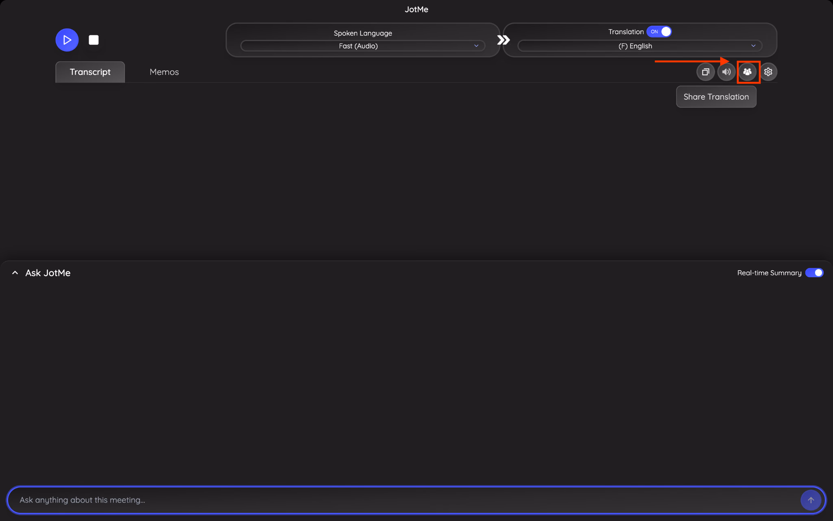Click the copy transcript icon

(x=706, y=72)
